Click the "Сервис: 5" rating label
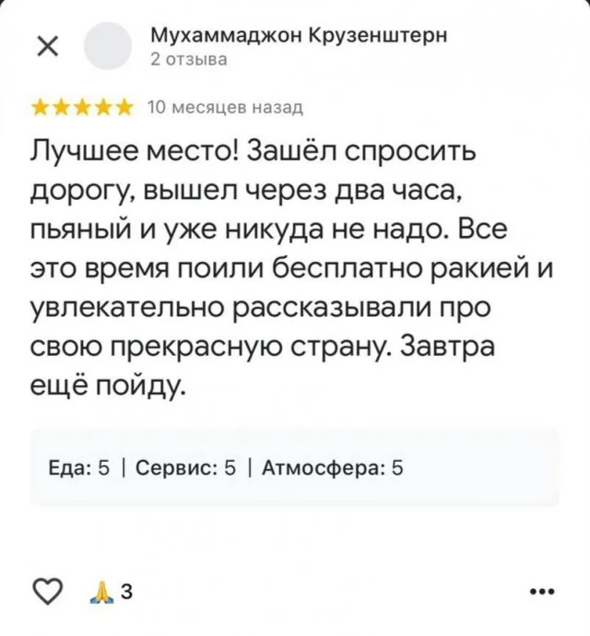The width and height of the screenshot is (590, 636). 186,468
